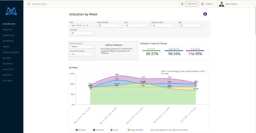256x133 pixels.
Task: Open the purple info icon
Action: coord(205,14)
